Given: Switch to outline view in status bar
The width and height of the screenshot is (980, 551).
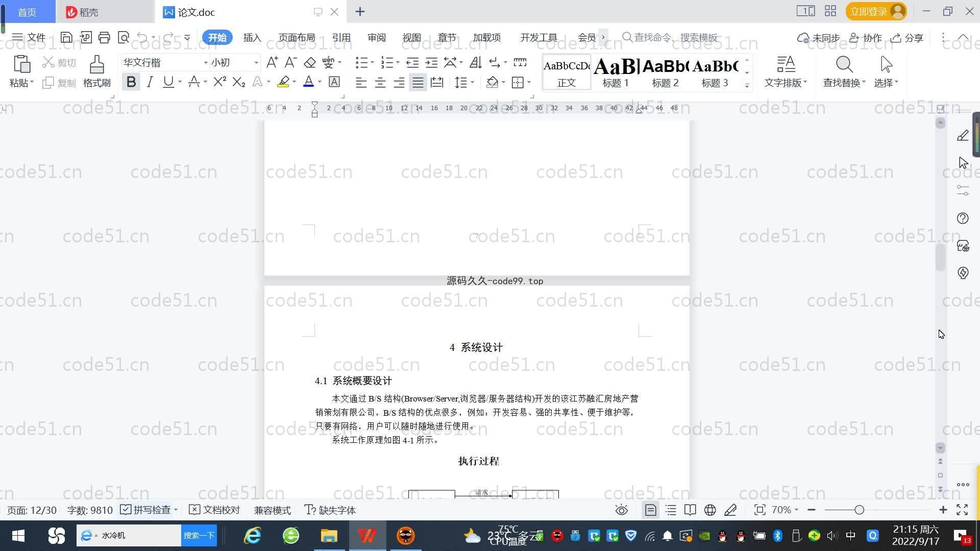Looking at the screenshot, I should pyautogui.click(x=671, y=510).
